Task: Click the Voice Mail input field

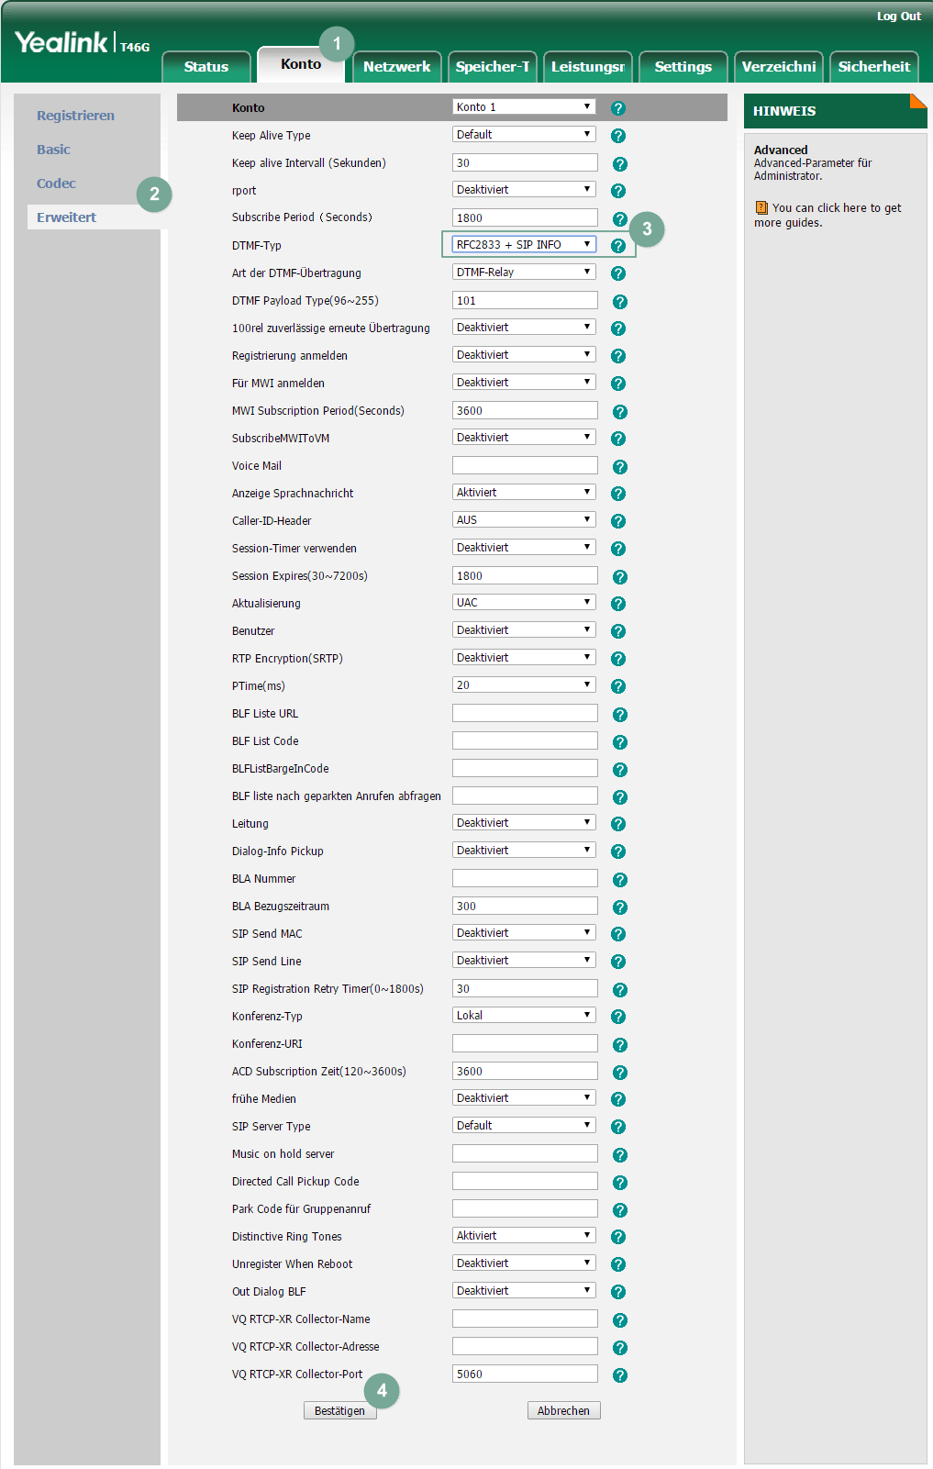Action: (525, 466)
